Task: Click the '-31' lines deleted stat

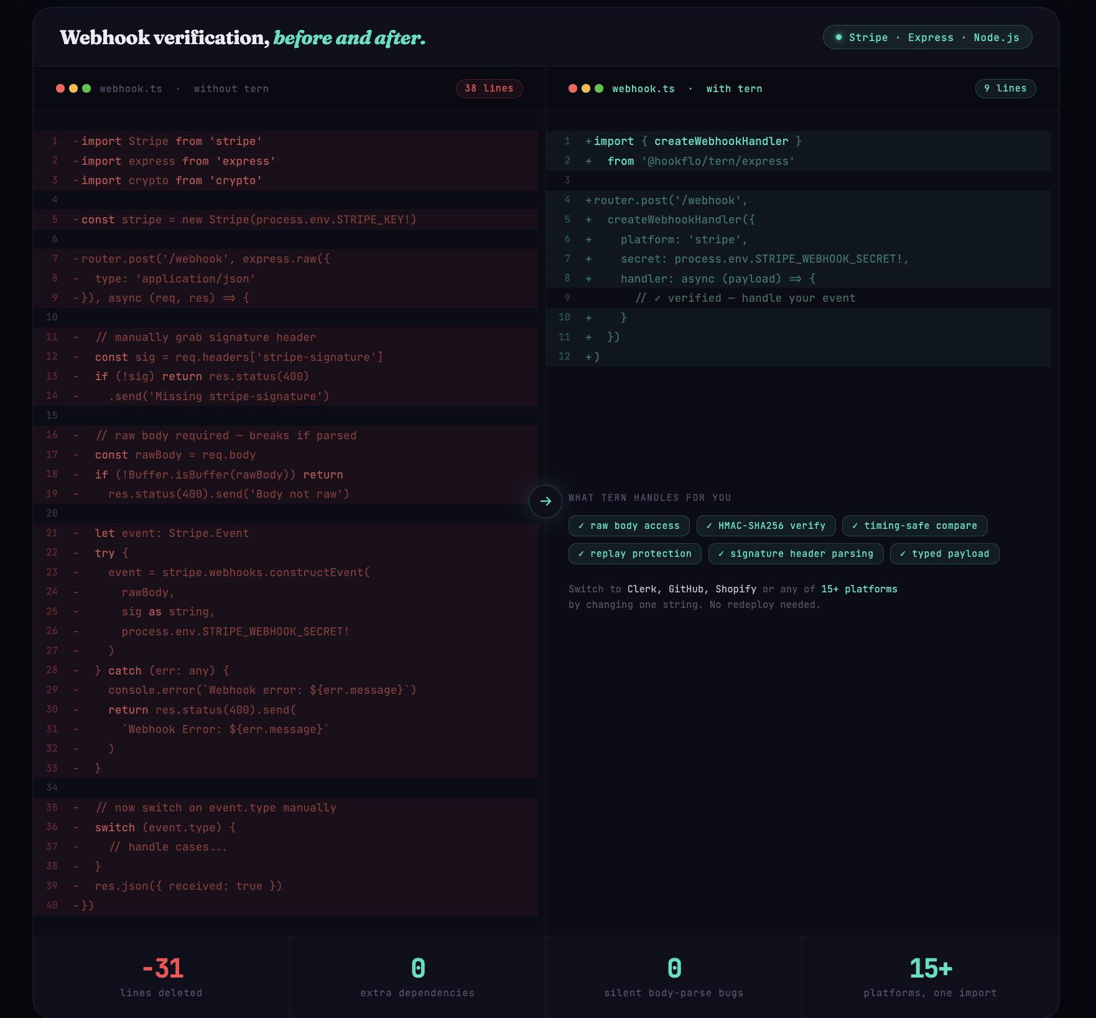Action: tap(162, 968)
